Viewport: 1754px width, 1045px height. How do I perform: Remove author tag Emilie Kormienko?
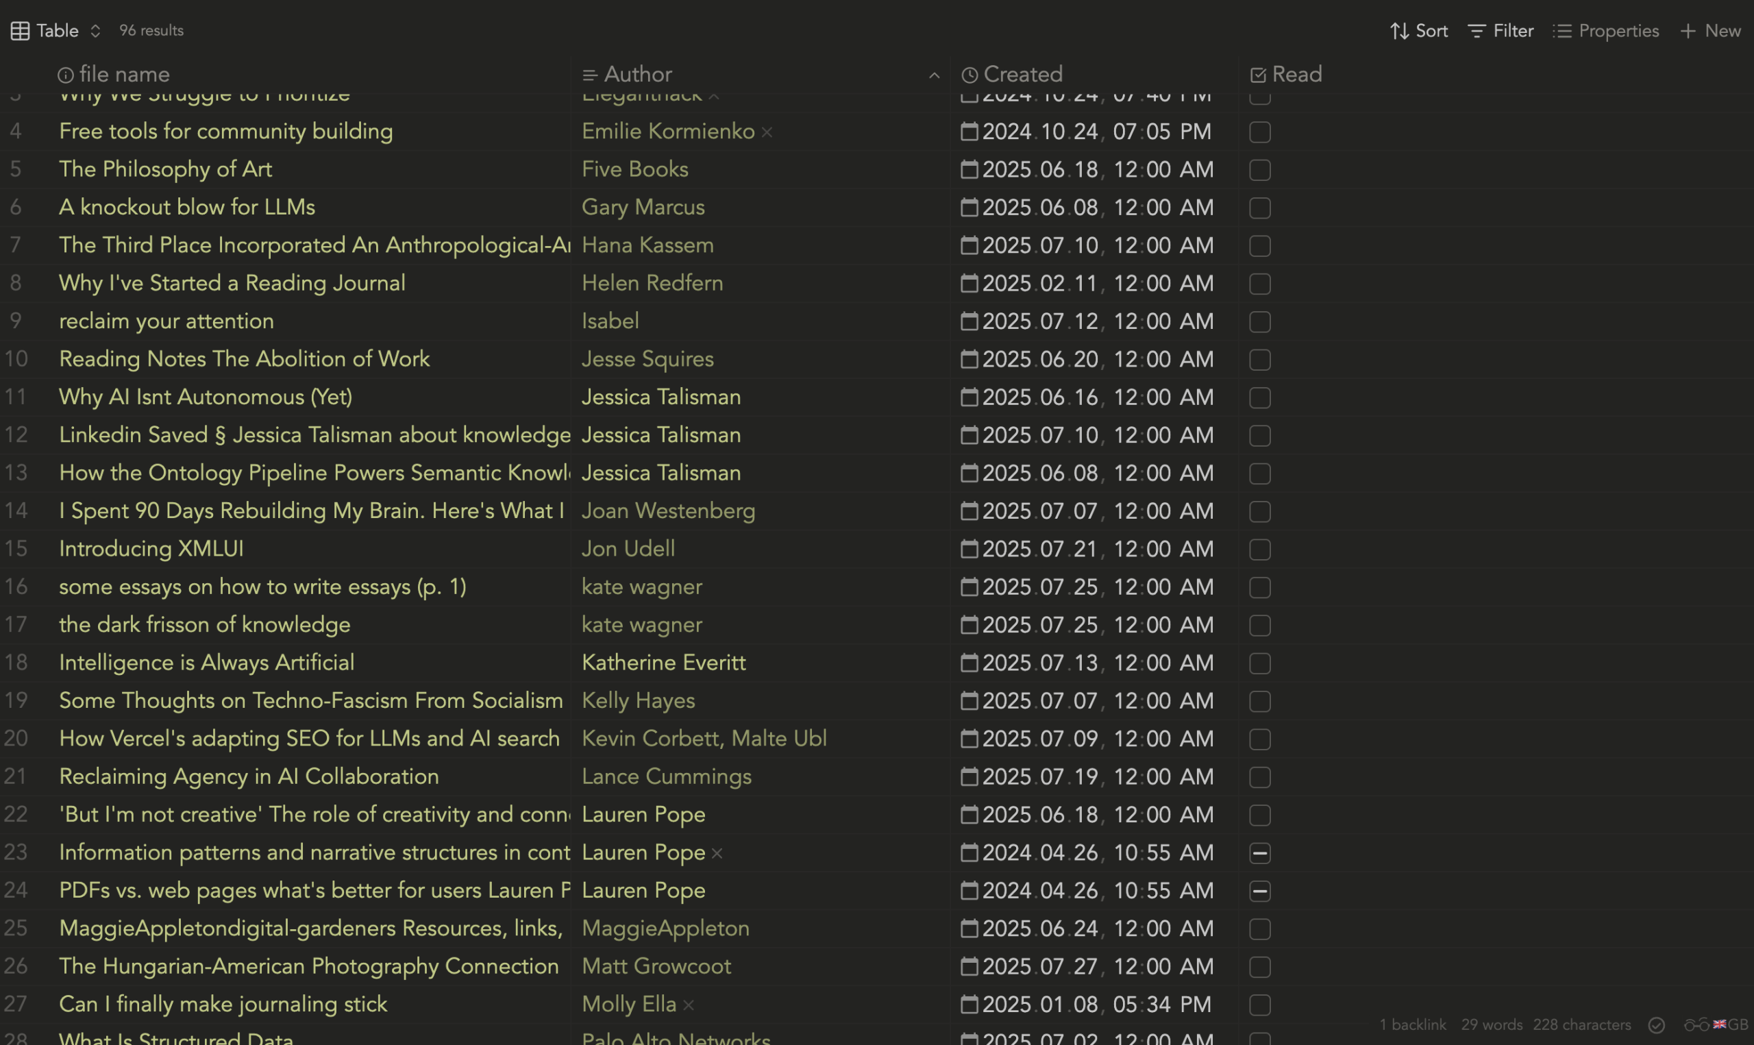pos(767,132)
